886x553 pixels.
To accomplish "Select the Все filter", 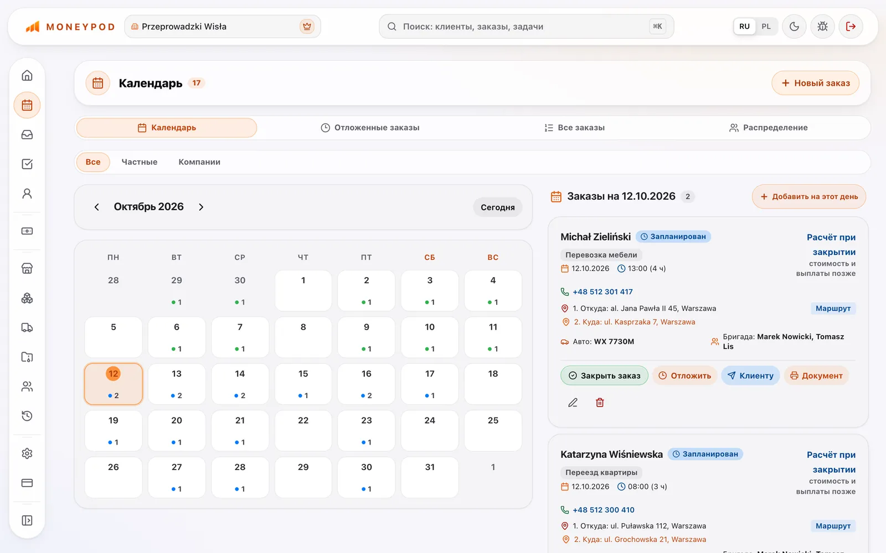I will 93,162.
